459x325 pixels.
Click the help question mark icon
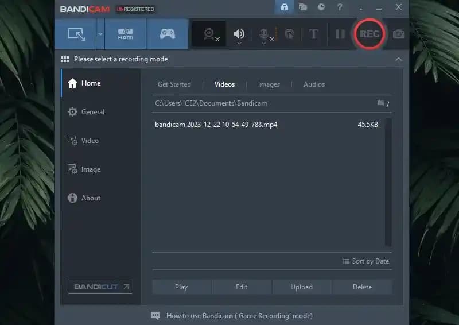(x=340, y=7)
